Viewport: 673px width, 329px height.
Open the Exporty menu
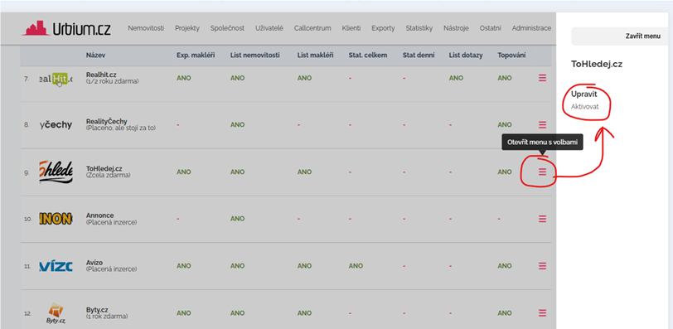point(383,28)
